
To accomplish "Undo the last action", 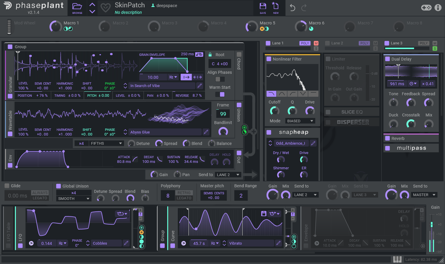I will pos(292,8).
